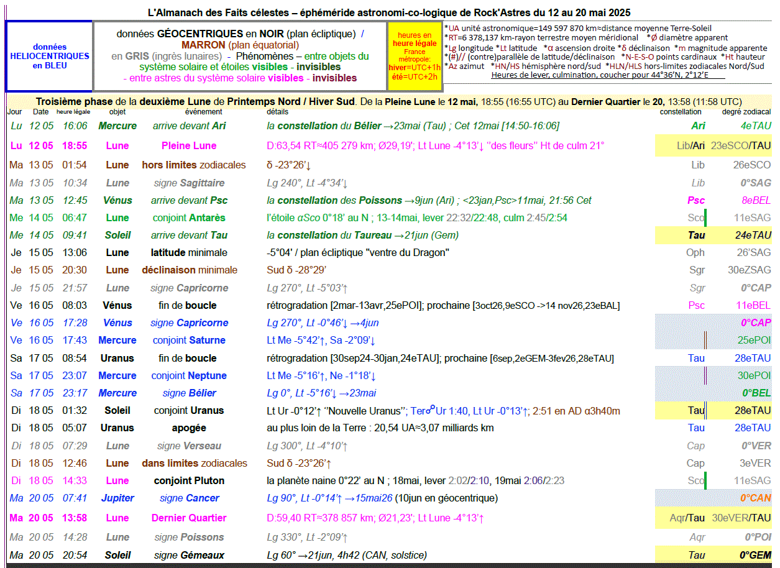
Task: Select the "signe Cancer" event
Action: [x=190, y=498]
